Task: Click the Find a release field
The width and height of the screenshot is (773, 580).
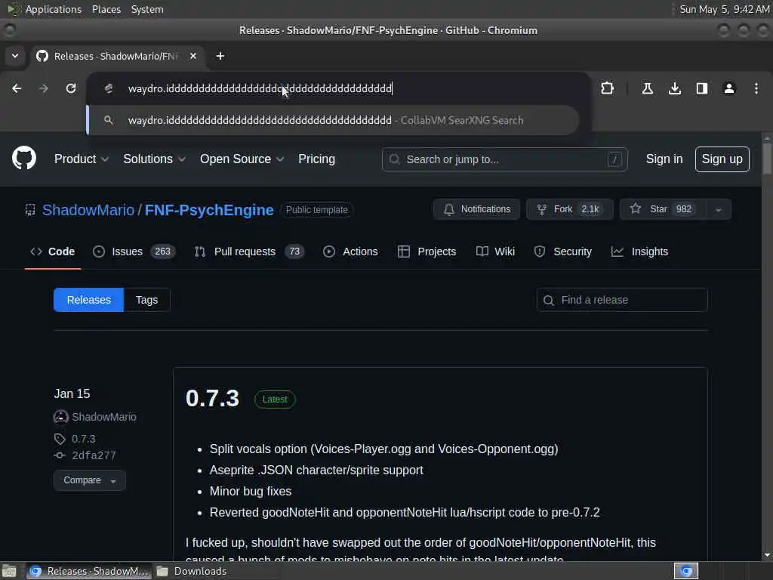Action: [x=622, y=300]
